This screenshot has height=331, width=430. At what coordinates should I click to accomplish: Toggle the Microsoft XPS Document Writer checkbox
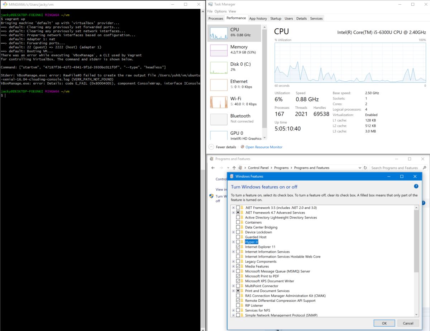pyautogui.click(x=238, y=281)
